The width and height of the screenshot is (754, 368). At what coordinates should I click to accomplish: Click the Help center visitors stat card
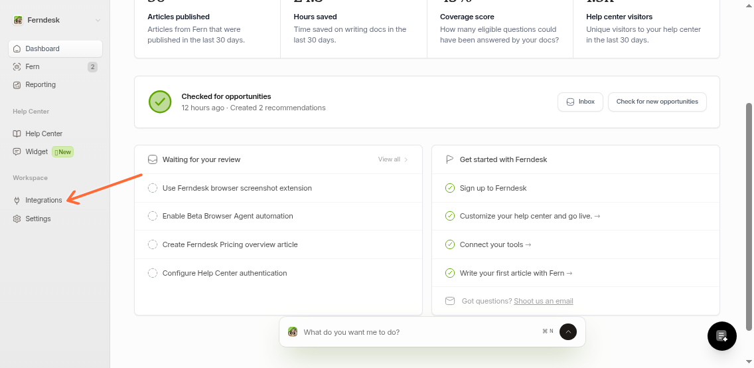click(x=646, y=29)
